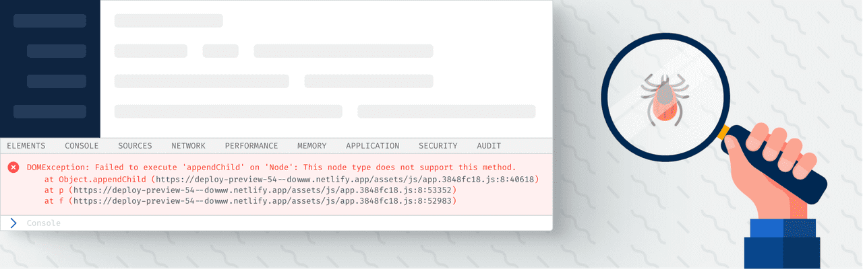The width and height of the screenshot is (863, 269).
Task: Select the DOMException error message line
Action: click(271, 167)
